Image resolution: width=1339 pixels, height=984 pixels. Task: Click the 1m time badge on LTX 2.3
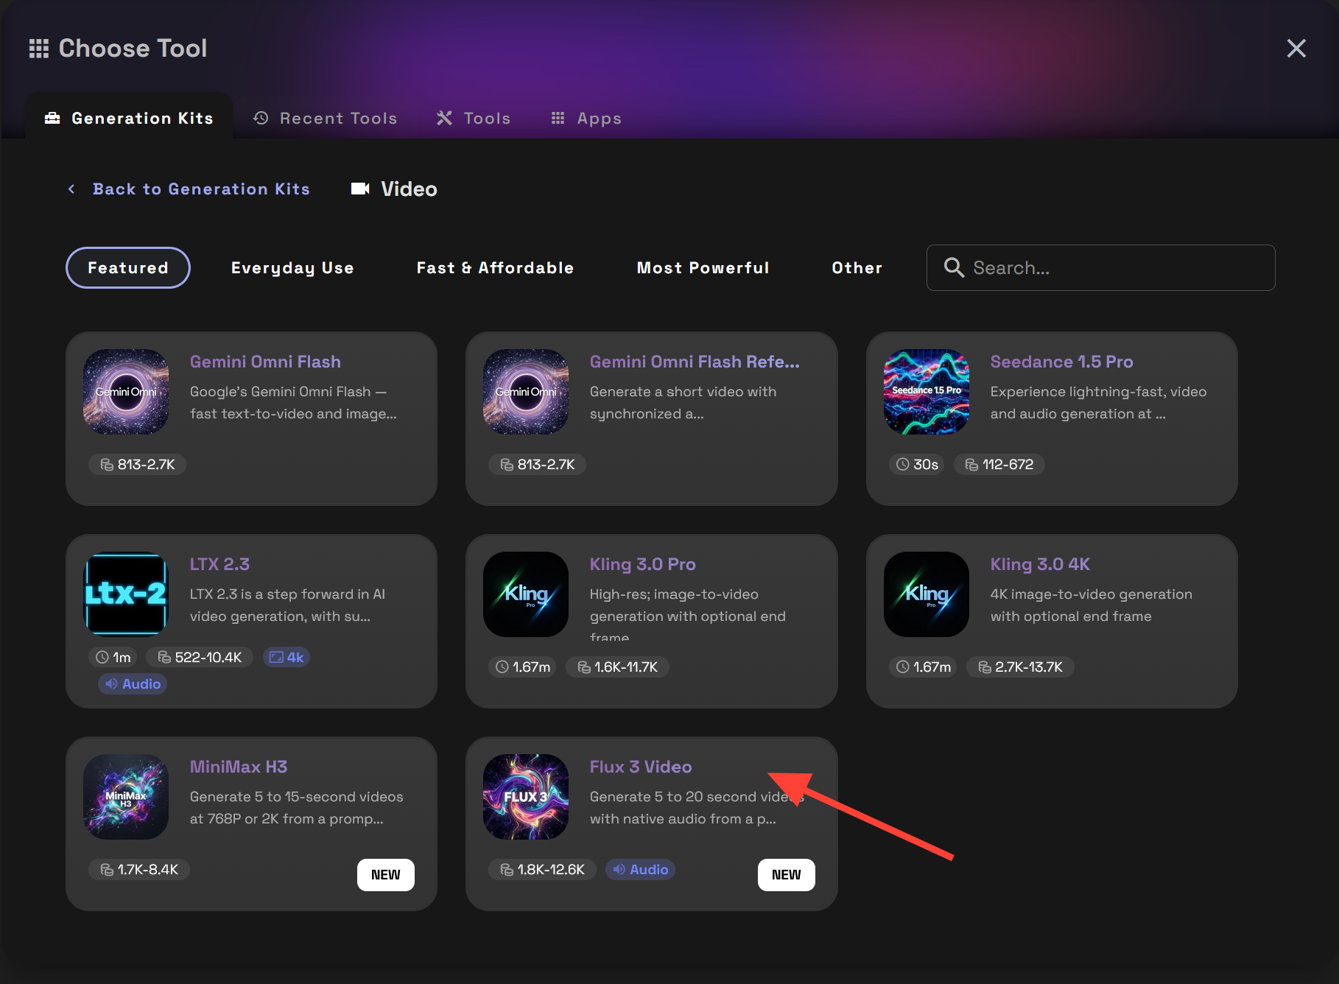point(113,658)
